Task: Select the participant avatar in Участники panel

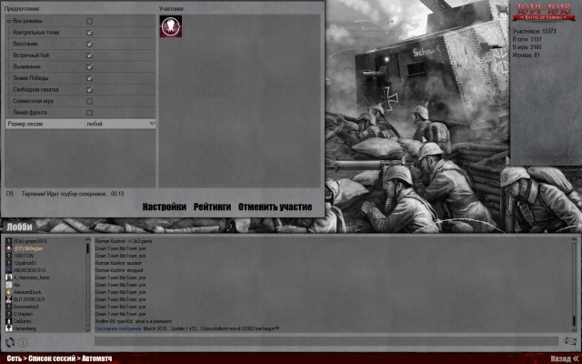Action: 171,26
